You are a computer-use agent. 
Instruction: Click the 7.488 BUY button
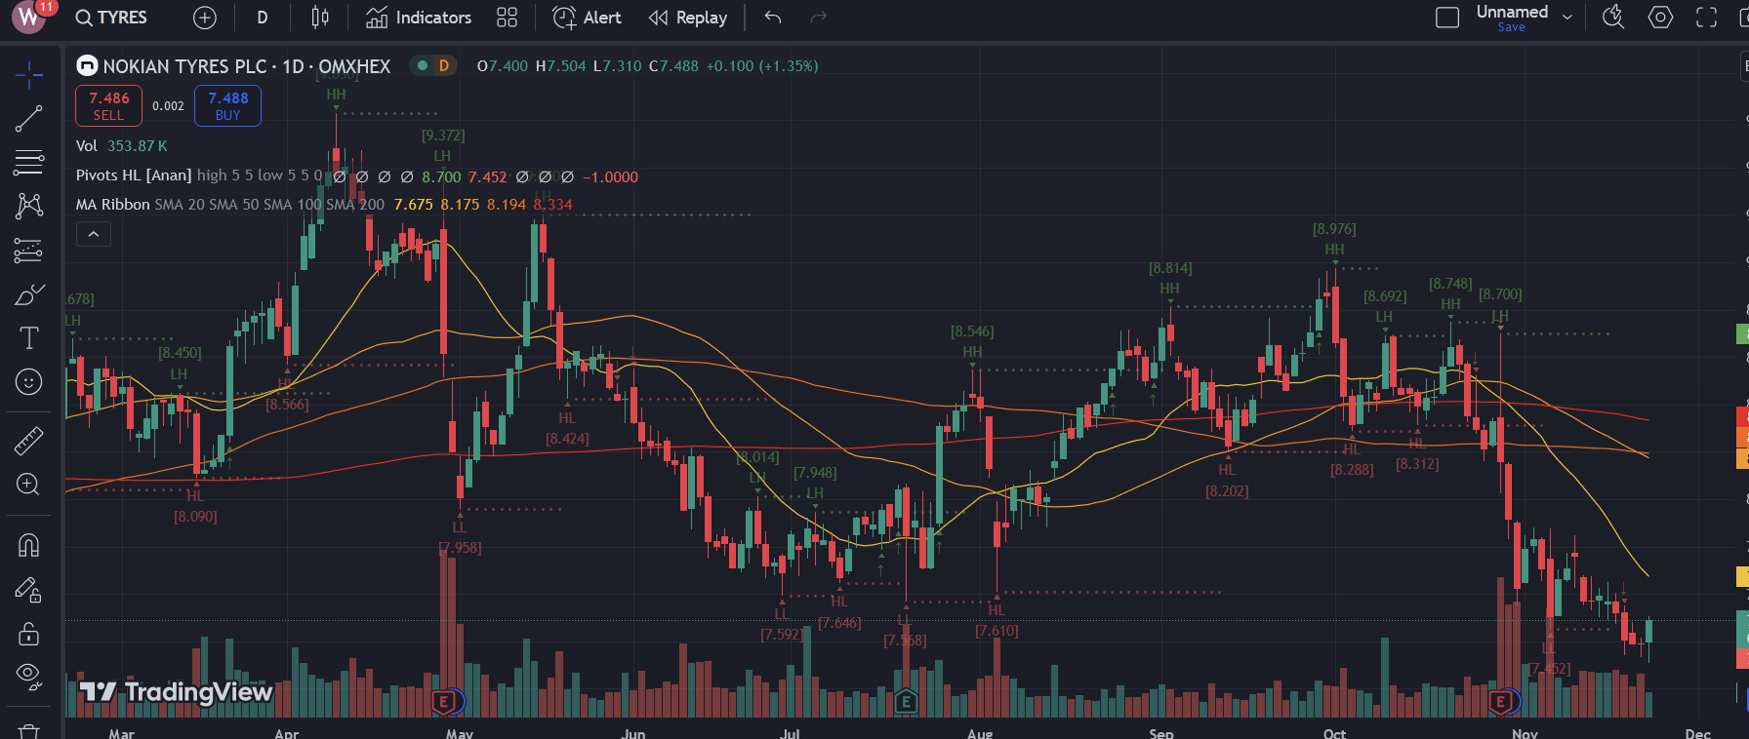pos(227,105)
